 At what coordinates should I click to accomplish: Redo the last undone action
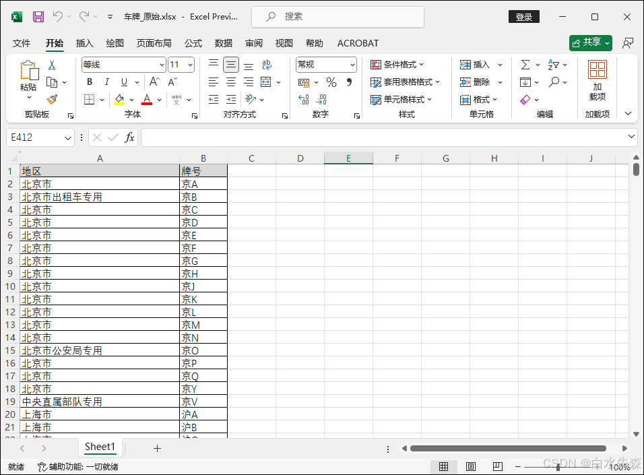[x=84, y=16]
